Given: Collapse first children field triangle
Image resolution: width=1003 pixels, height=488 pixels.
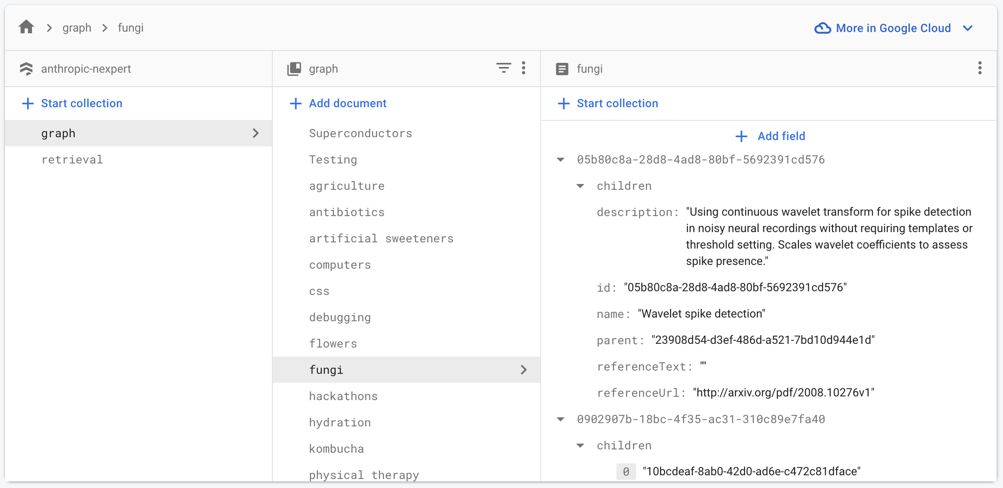Looking at the screenshot, I should pos(580,186).
